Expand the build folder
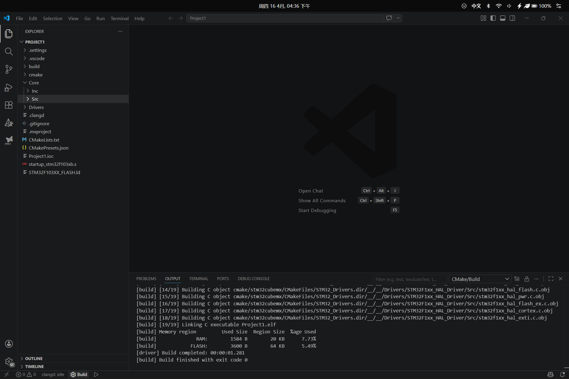Viewport: 569px width, 379px height. (73, 66)
